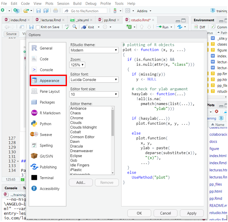Screen dimensions: 228x222
Task: Close the rstudio.Rmd tab
Action: click(x=153, y=20)
